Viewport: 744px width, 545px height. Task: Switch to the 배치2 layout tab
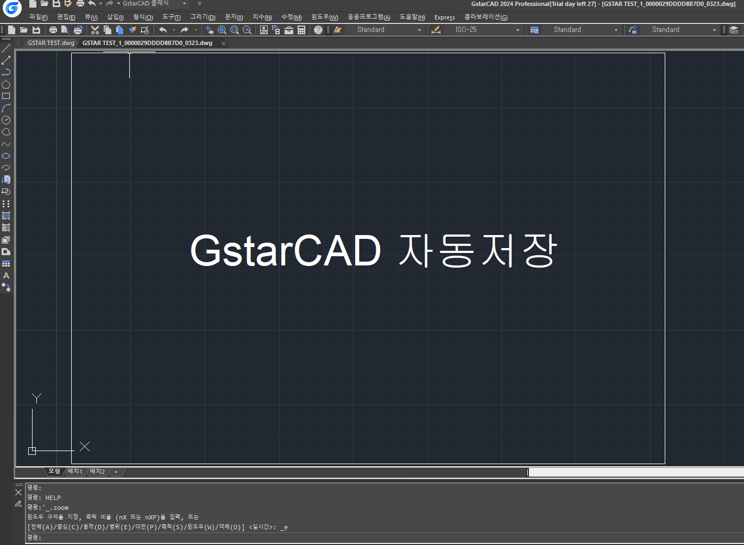coord(97,471)
